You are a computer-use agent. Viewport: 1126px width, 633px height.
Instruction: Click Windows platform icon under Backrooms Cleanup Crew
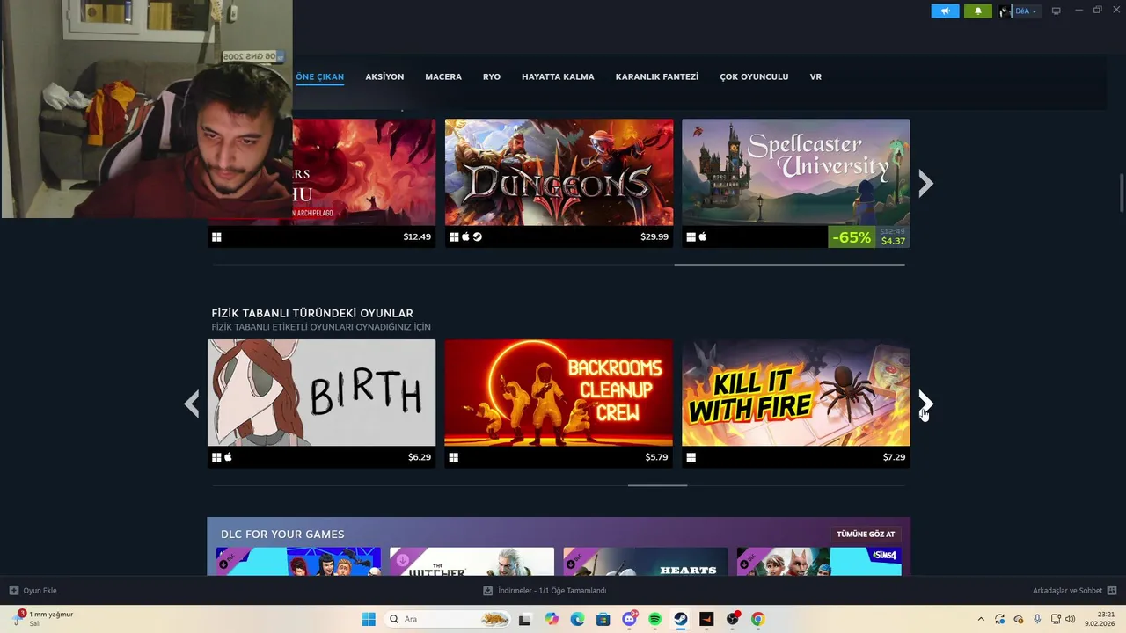tap(454, 457)
